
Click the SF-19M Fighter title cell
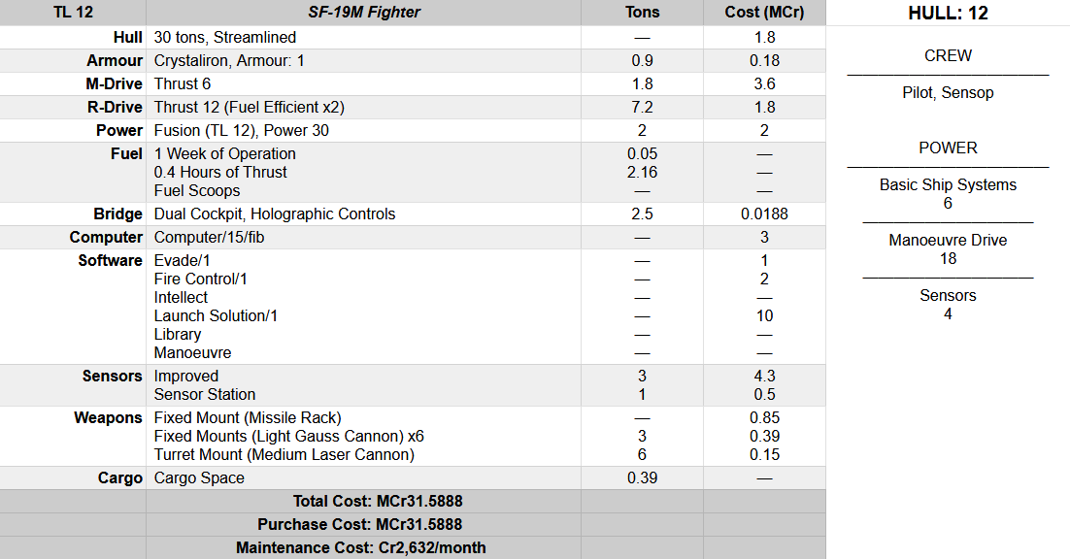363,13
